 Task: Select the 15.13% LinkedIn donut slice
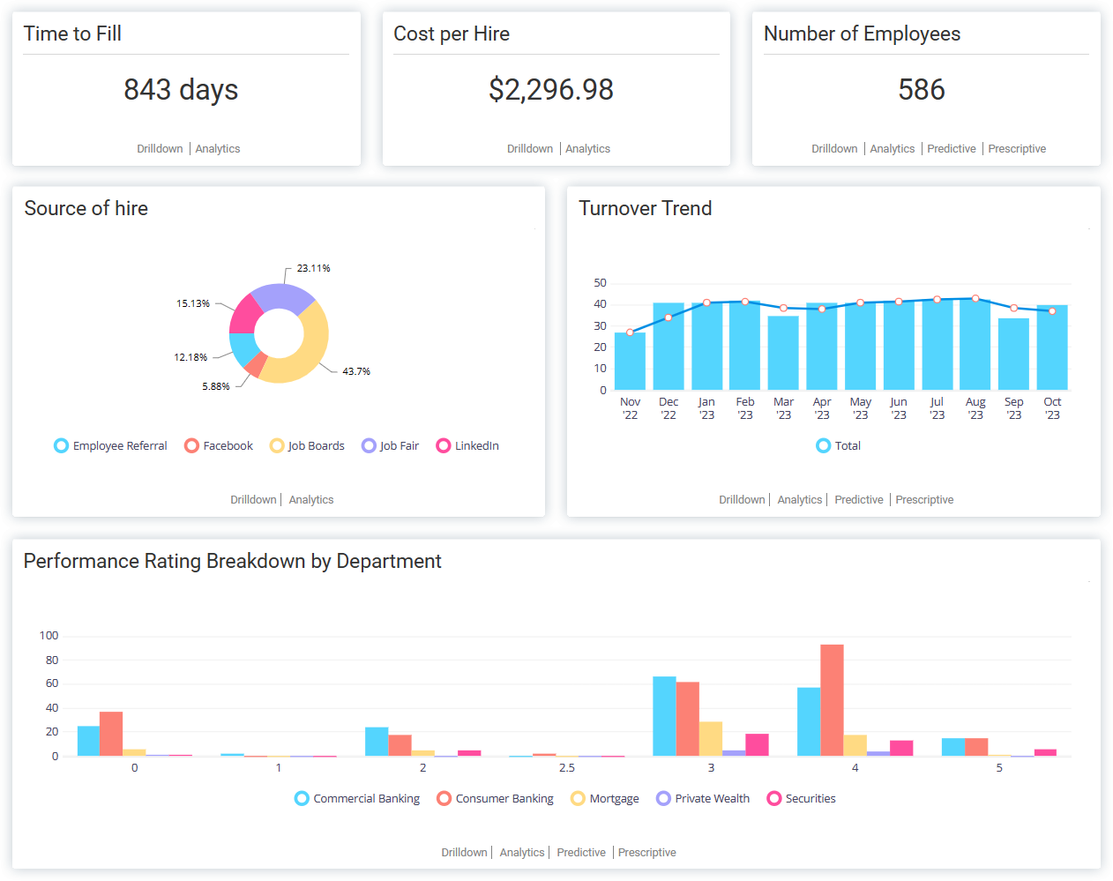(246, 316)
